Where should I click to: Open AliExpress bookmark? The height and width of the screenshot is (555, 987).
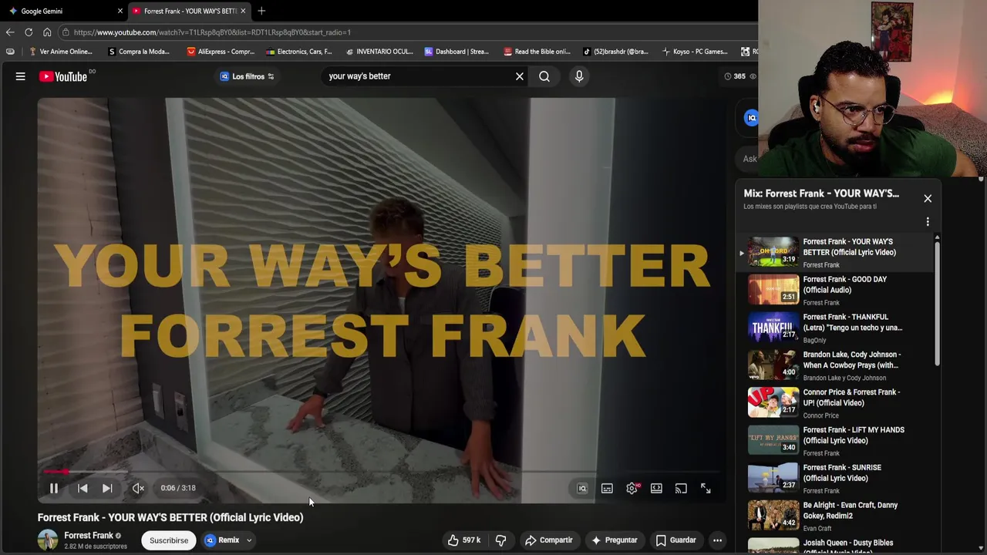coord(221,52)
